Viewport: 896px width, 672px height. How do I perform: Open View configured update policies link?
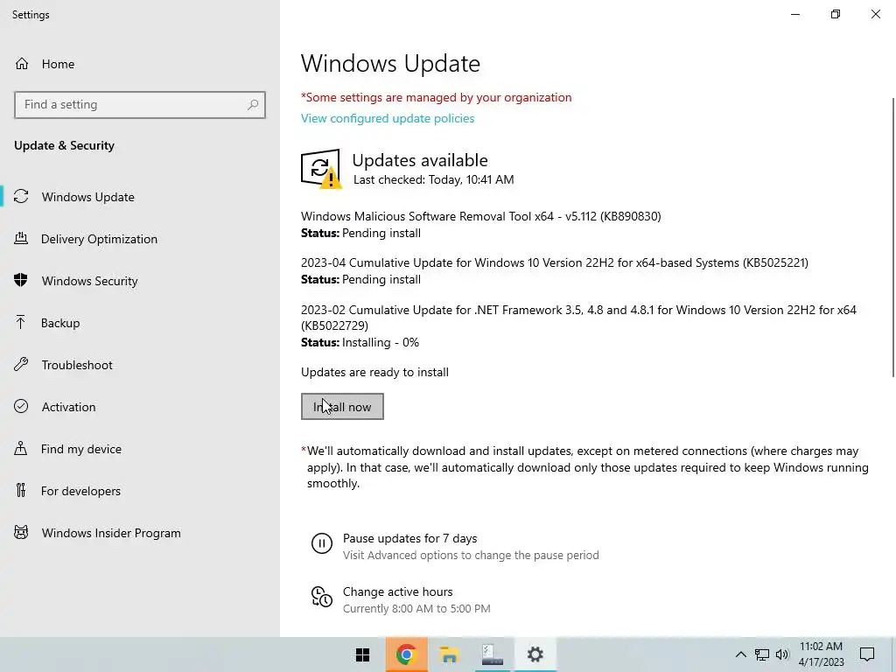[x=388, y=118]
